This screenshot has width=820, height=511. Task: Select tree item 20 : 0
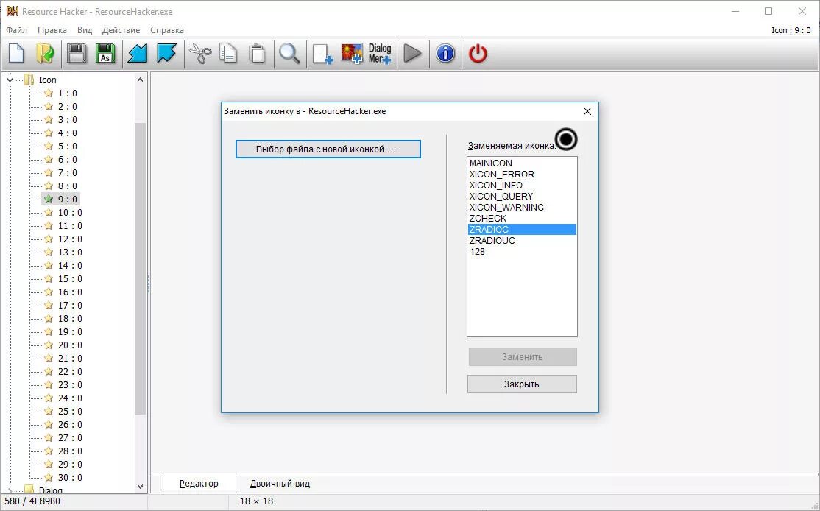[x=70, y=345]
